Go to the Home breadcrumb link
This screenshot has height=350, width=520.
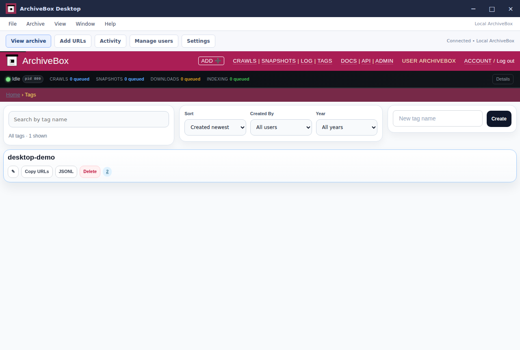[x=13, y=95]
